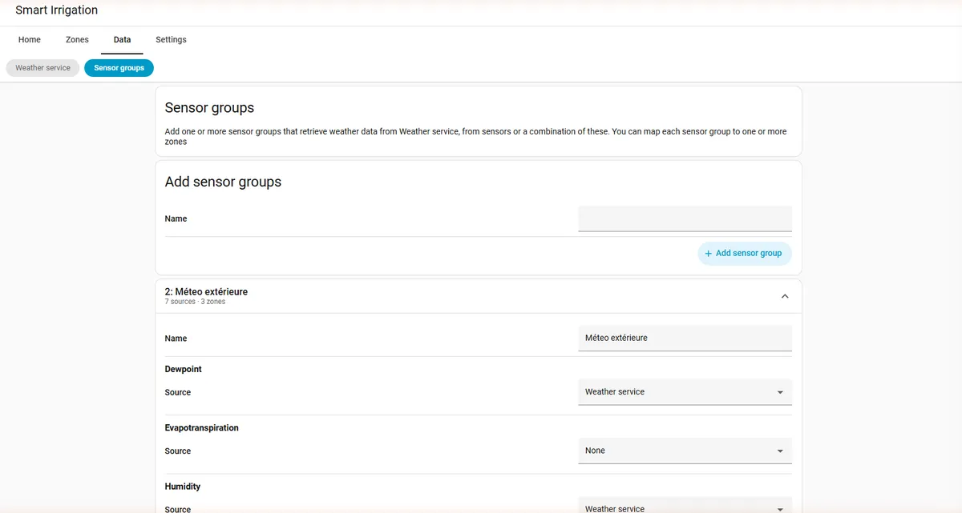Click the Méteo extérieure group header title
This screenshot has height=513, width=962.
206,292
